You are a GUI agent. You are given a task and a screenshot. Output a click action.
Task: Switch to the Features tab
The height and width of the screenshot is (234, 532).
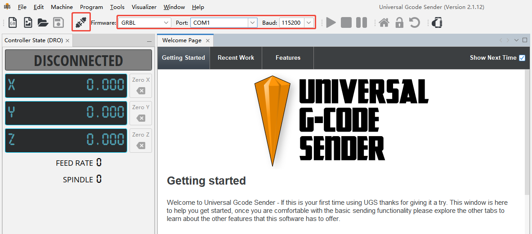click(288, 58)
